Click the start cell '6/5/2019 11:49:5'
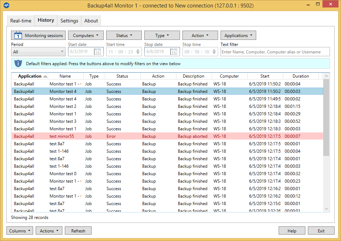Viewport: 341px width, 241px height. click(265, 99)
